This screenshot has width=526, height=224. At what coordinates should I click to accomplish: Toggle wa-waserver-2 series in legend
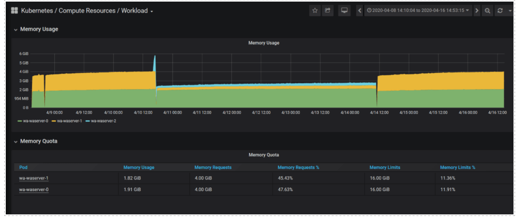click(x=104, y=121)
